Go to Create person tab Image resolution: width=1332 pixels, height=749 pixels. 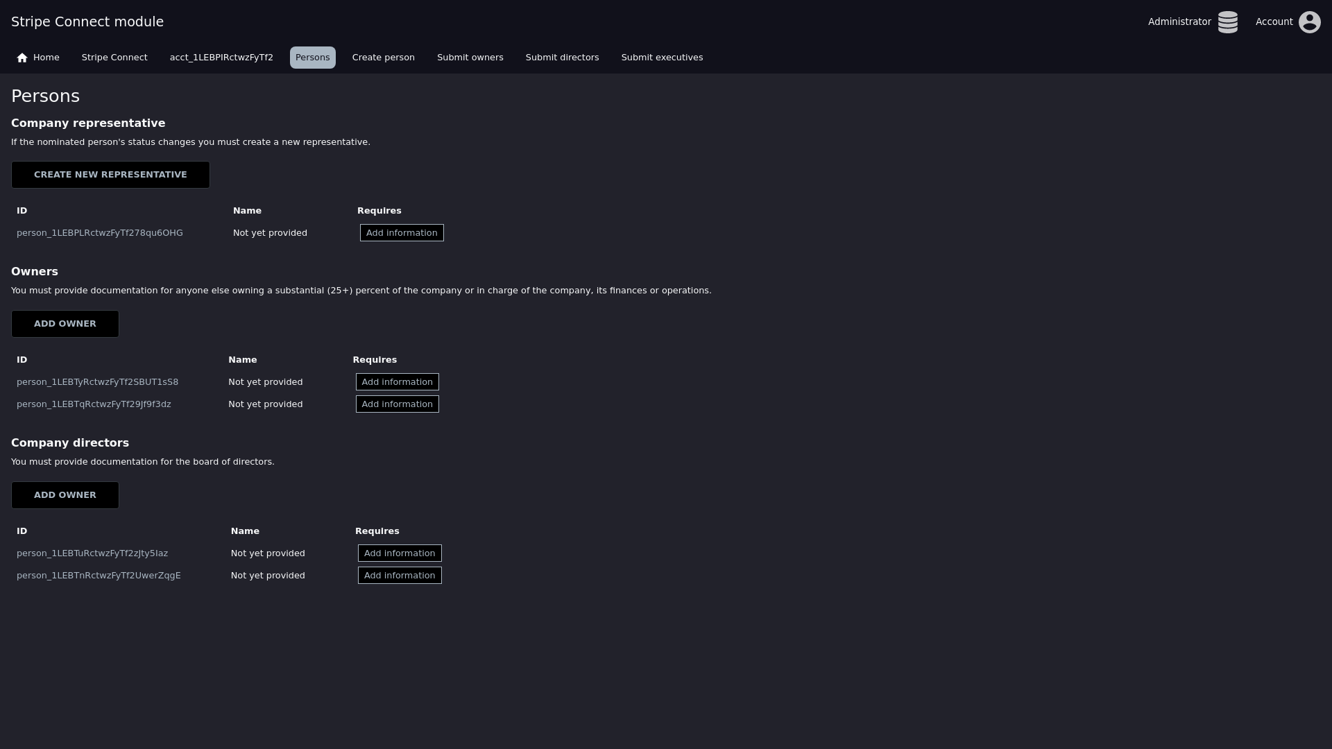pyautogui.click(x=383, y=58)
